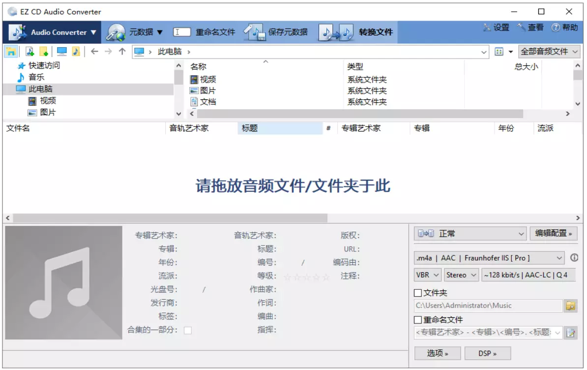
Task: Open 设置 settings
Action: [x=496, y=28]
